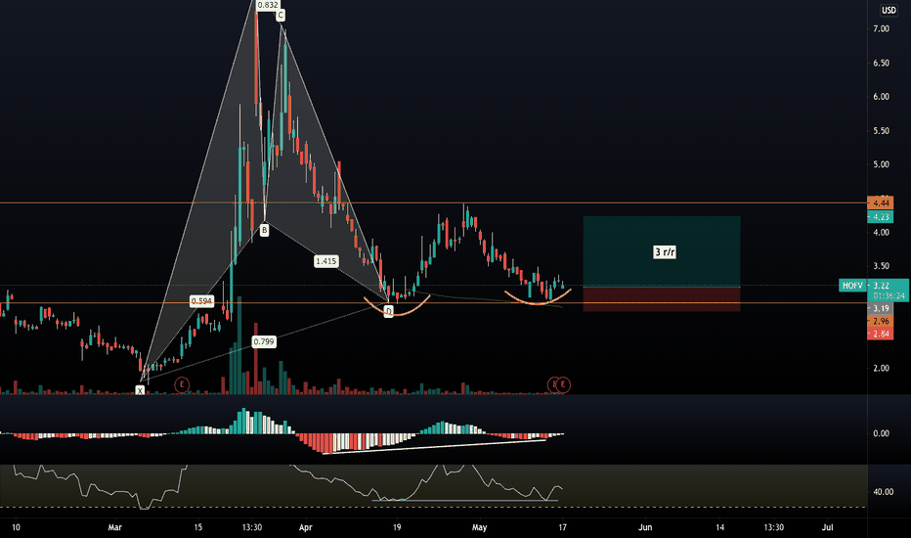The height and width of the screenshot is (538, 911).
Task: Click the 13:30 label between 14 and Jul
Action: point(774,527)
